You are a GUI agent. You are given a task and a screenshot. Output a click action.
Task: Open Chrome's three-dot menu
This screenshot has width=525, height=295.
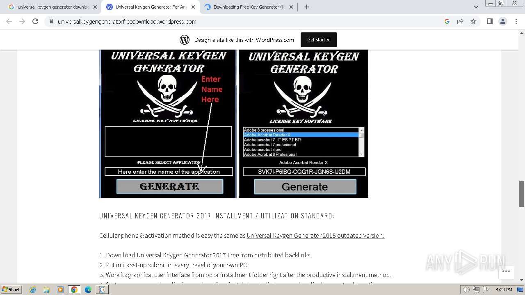click(x=516, y=21)
